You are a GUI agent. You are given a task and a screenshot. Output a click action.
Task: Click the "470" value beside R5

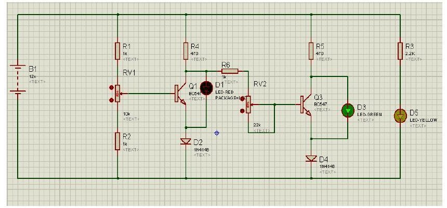(x=320, y=54)
